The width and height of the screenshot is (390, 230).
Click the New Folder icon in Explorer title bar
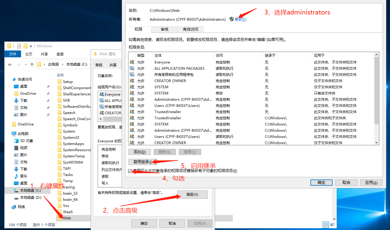[25, 46]
